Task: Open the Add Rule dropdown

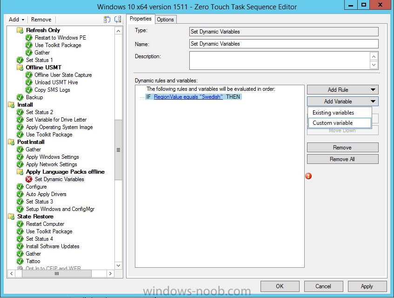Action: click(x=342, y=90)
